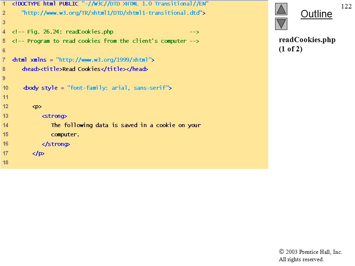Click page number 122
355x266 pixels.
(346, 6)
